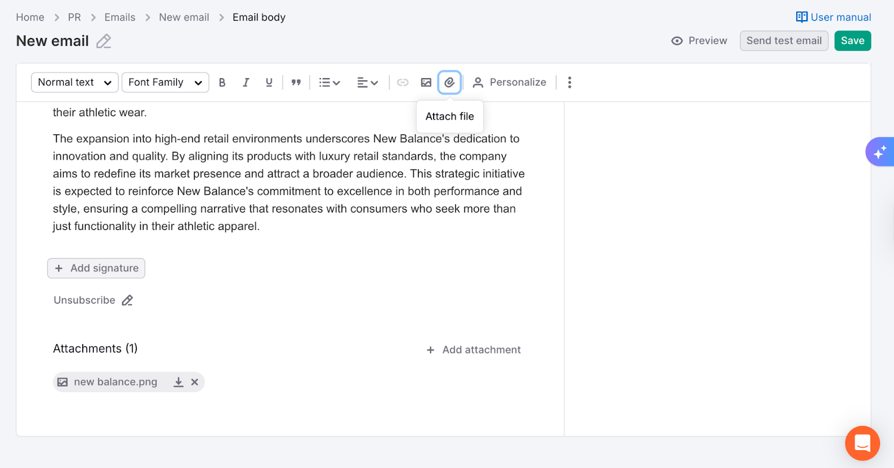Viewport: 894px width, 468px height.
Task: Open the text alignment dropdown
Action: [x=367, y=83]
